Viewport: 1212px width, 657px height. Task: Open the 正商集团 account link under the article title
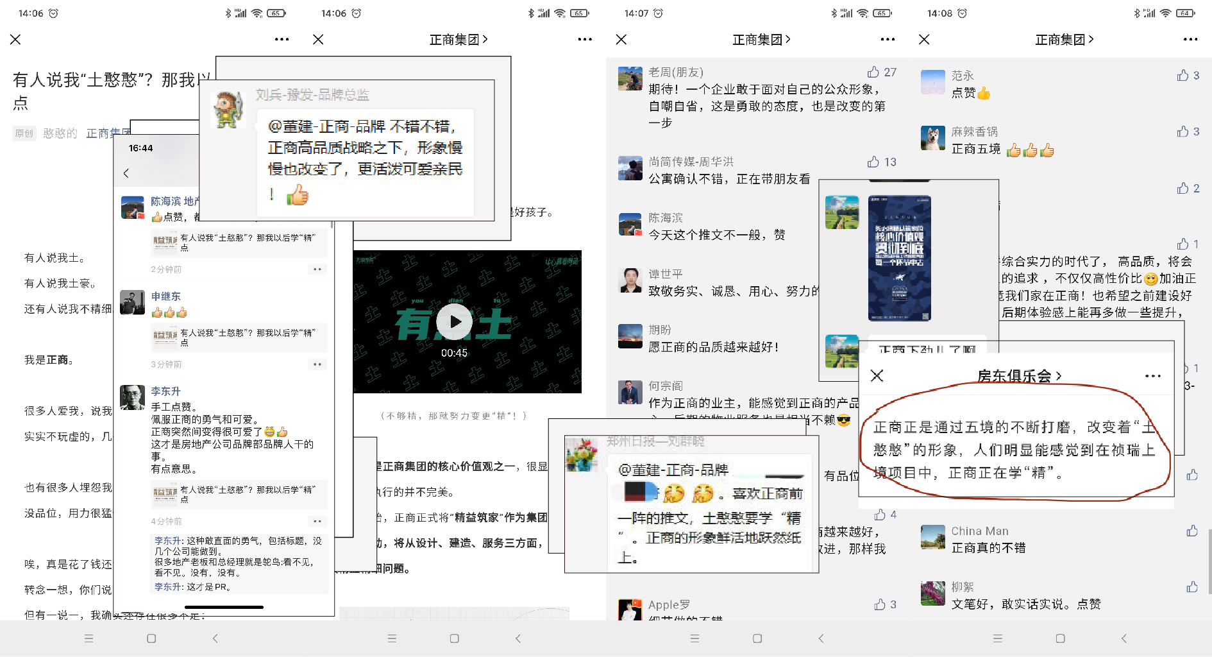click(108, 133)
